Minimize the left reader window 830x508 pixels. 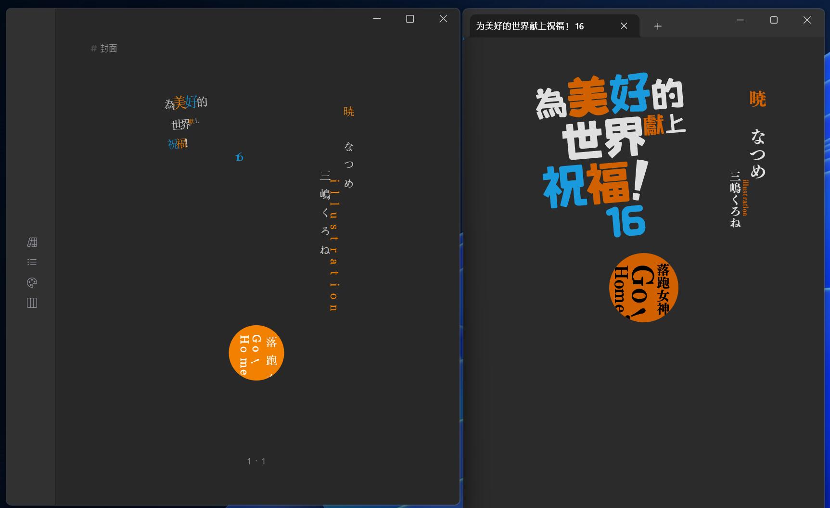click(x=377, y=19)
